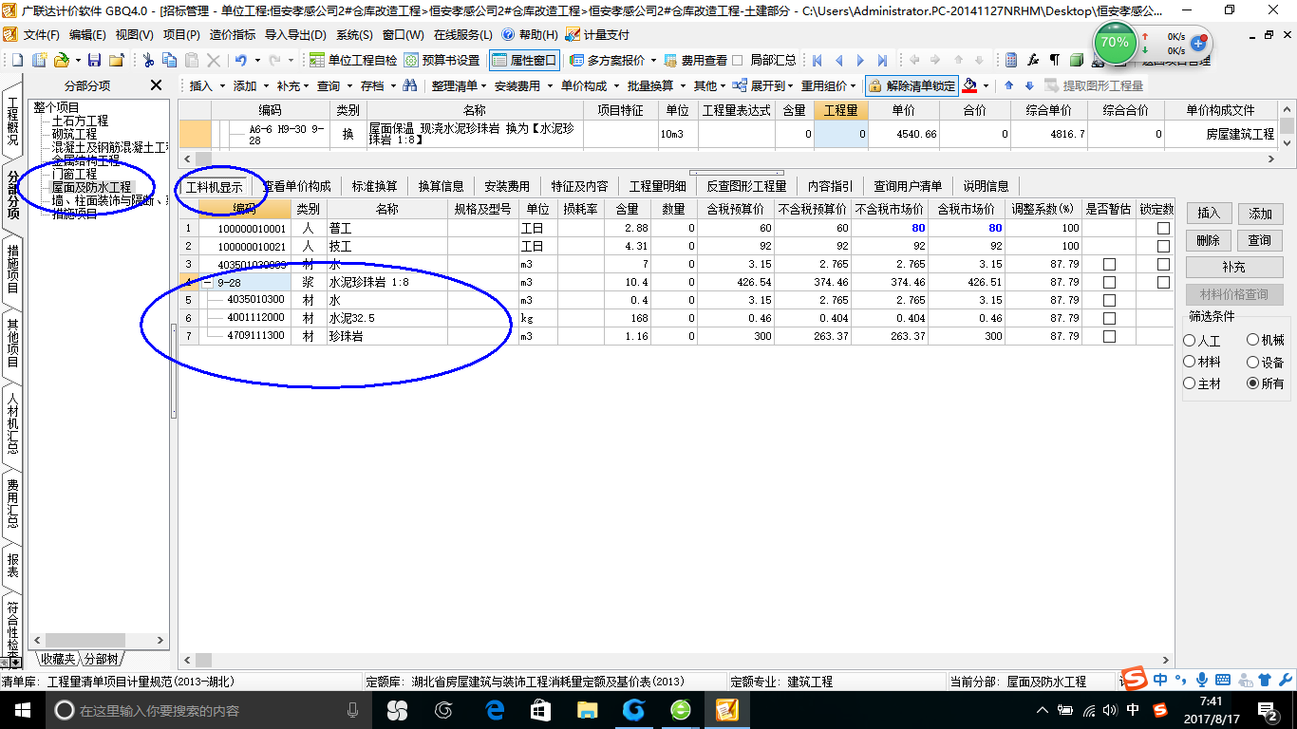The image size is (1297, 729).
Task: Open 预算书设置 settings
Action: pos(442,60)
